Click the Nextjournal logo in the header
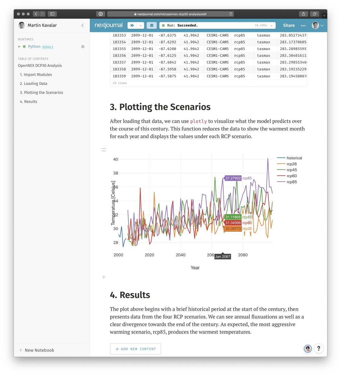The width and height of the screenshot is (341, 375). point(108,25)
